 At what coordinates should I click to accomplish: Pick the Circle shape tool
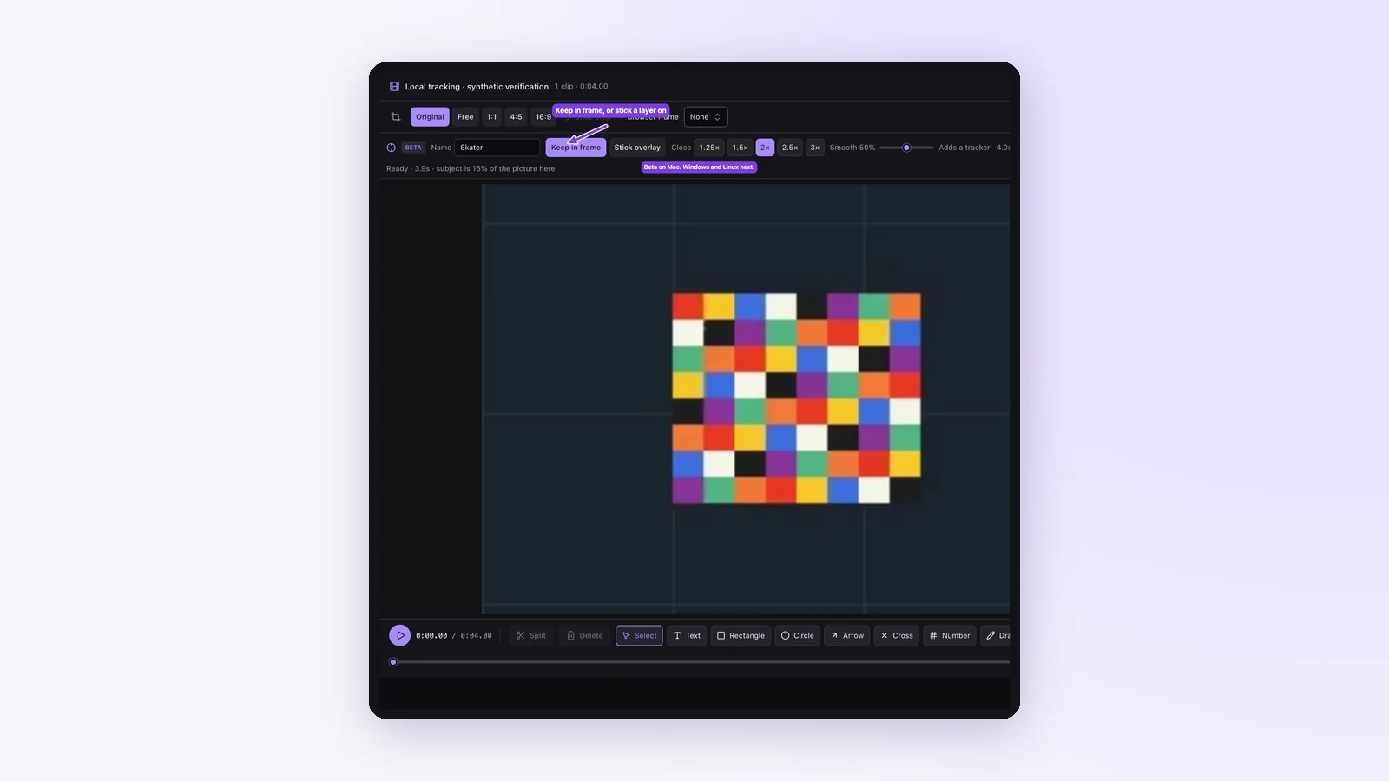coord(797,635)
